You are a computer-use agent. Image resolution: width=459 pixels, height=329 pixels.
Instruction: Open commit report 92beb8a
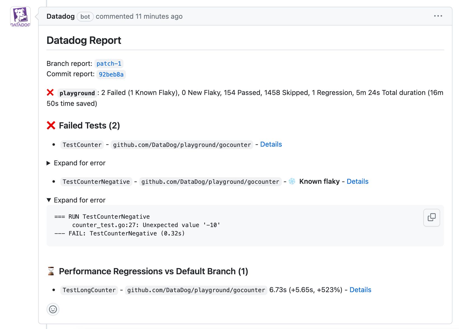pos(111,74)
